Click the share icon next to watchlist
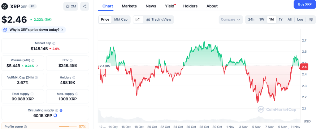The height and width of the screenshot is (129, 317). (x=85, y=6)
